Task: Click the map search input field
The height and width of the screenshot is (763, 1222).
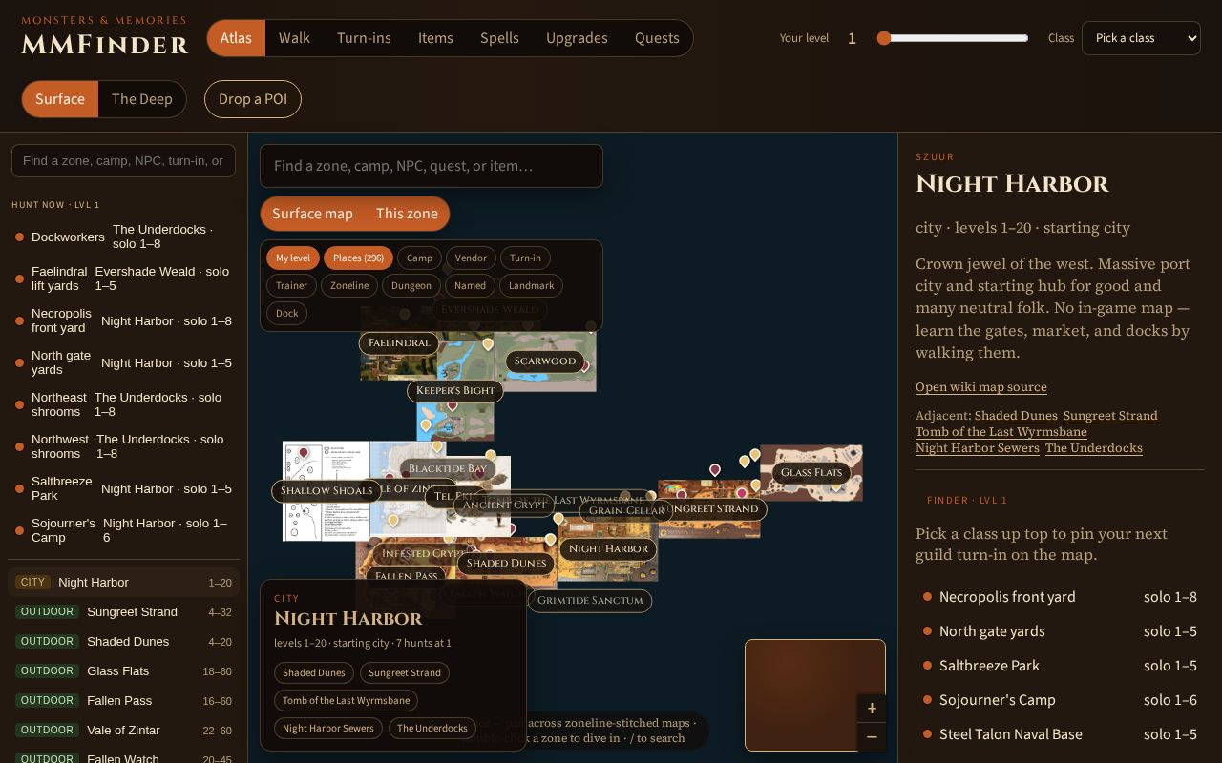Action: tap(432, 166)
